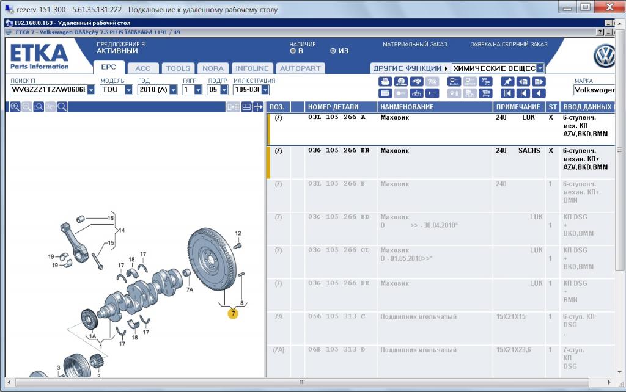
Task: Open the МАРКА Volkswagen dropdown
Action: [x=594, y=90]
